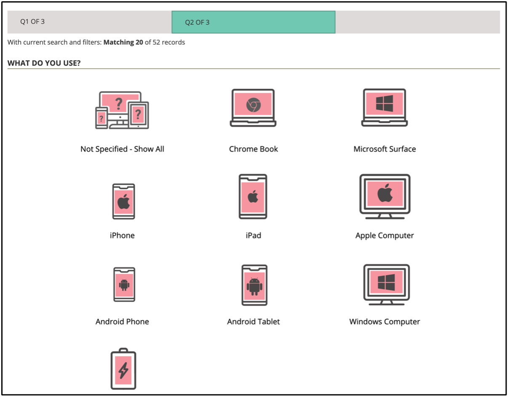Pick the Windows Computer monitor icon
The height and width of the screenshot is (397, 508).
click(386, 285)
